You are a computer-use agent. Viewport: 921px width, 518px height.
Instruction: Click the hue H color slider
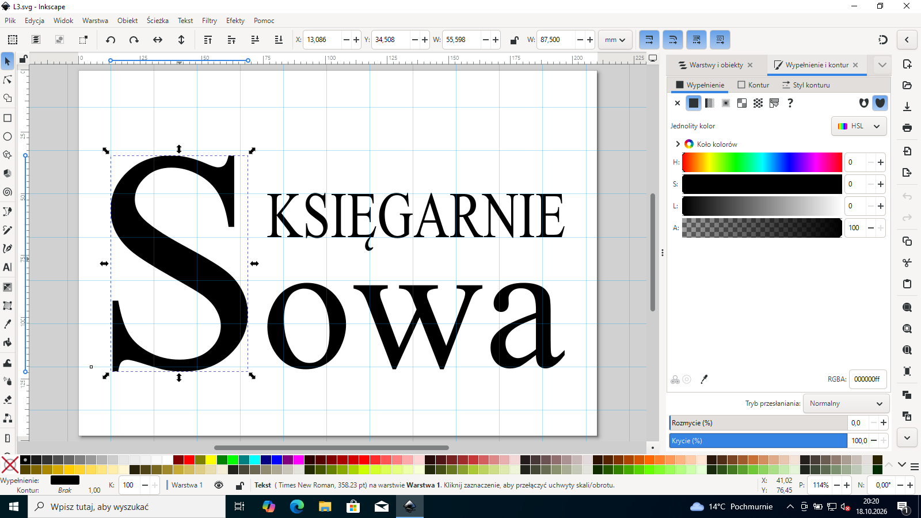click(762, 162)
